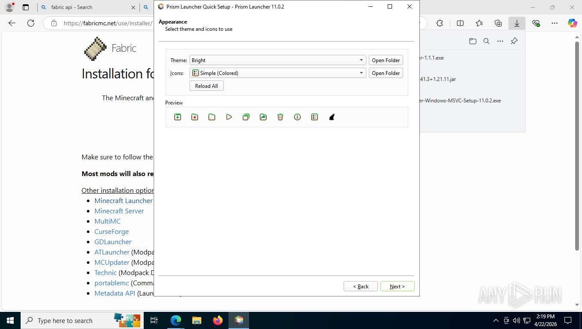582x329 pixels.
Task: Click the info circle preview icon
Action: [x=297, y=117]
